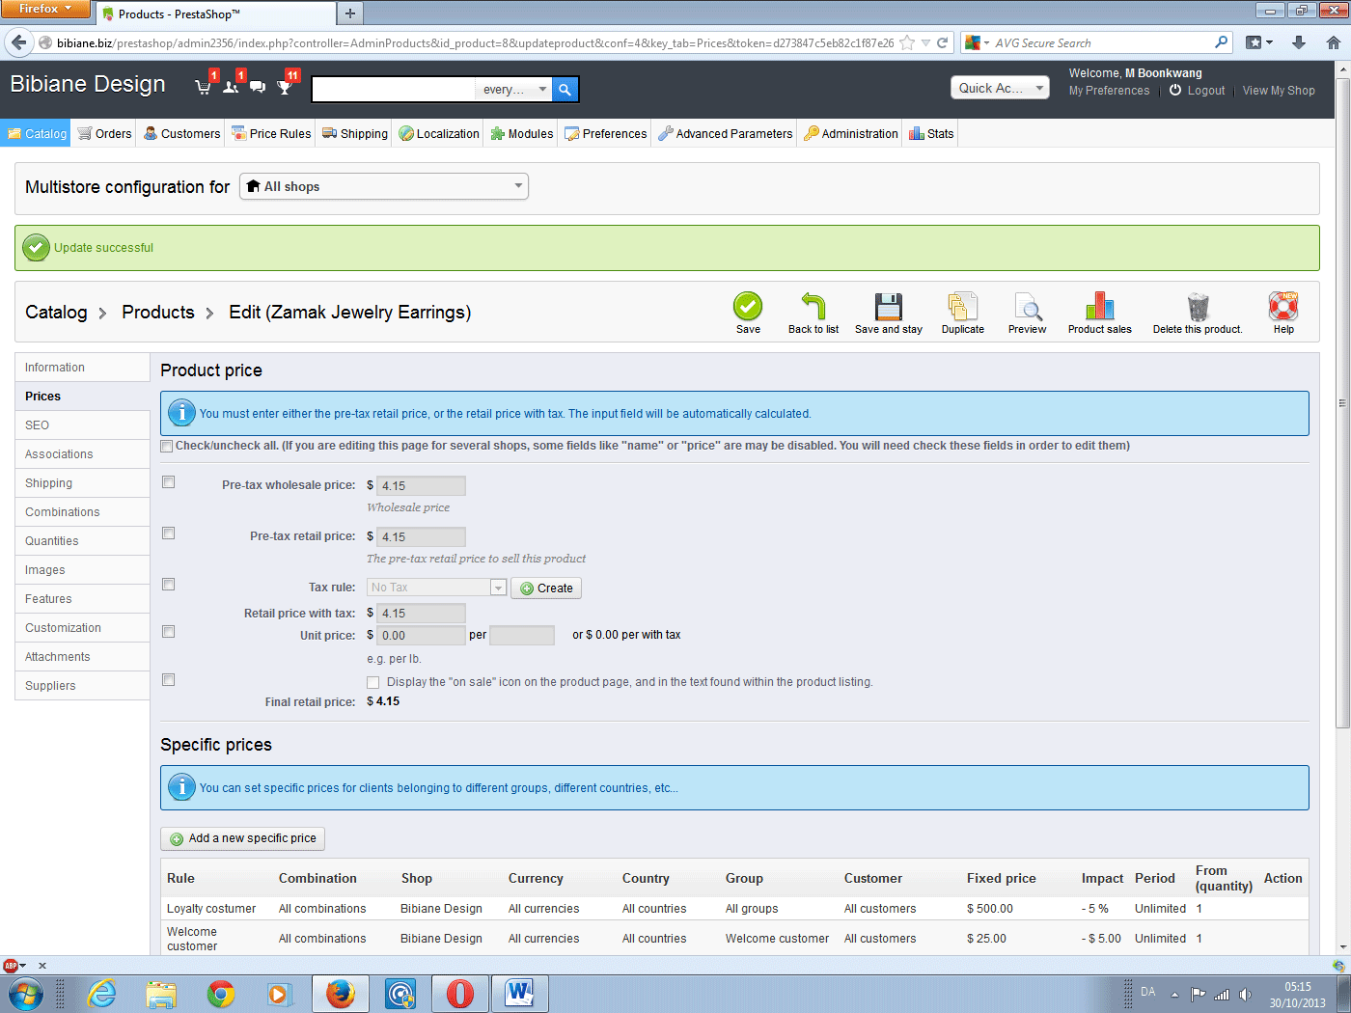Preview the product with the Preview icon
Image resolution: width=1351 pixels, height=1013 pixels.
[x=1028, y=307]
